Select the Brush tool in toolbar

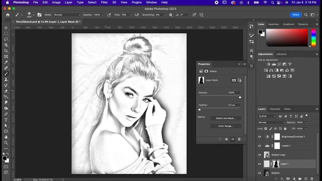[6, 74]
